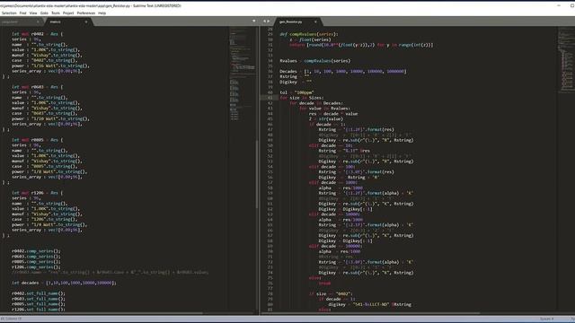
Task: Click the 'r0402.comp_series();' line
Action: click(36, 251)
